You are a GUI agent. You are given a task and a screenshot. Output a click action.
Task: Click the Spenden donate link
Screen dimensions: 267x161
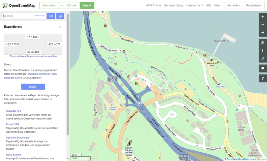[x=261, y=159]
